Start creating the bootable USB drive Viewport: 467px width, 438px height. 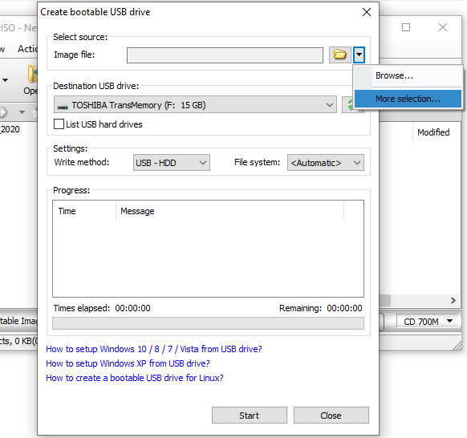coord(250,415)
